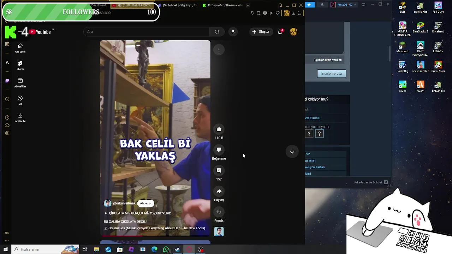Image resolution: width=452 pixels, height=254 pixels.
Task: Open Steam from the taskbar
Action: 178,249
